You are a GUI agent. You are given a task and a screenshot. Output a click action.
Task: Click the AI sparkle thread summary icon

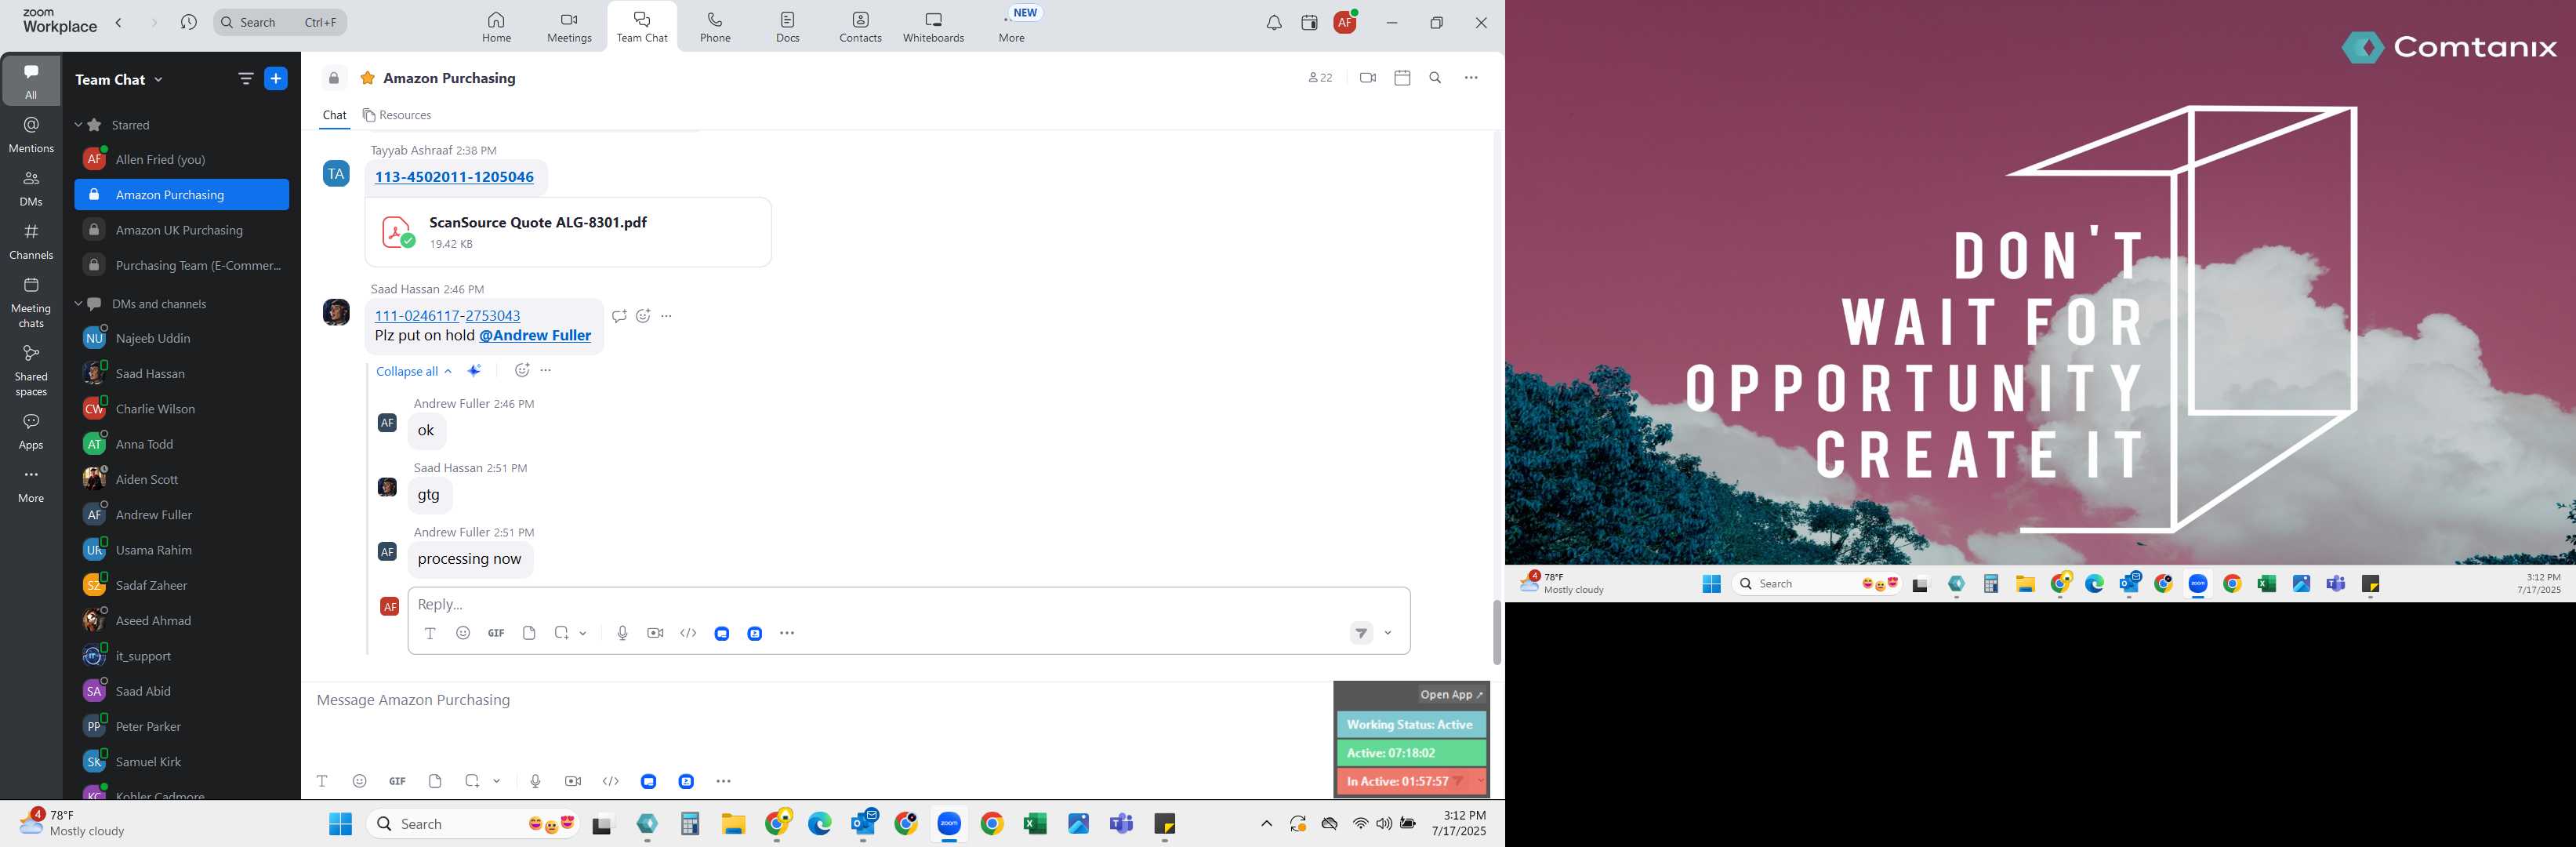[x=475, y=371]
